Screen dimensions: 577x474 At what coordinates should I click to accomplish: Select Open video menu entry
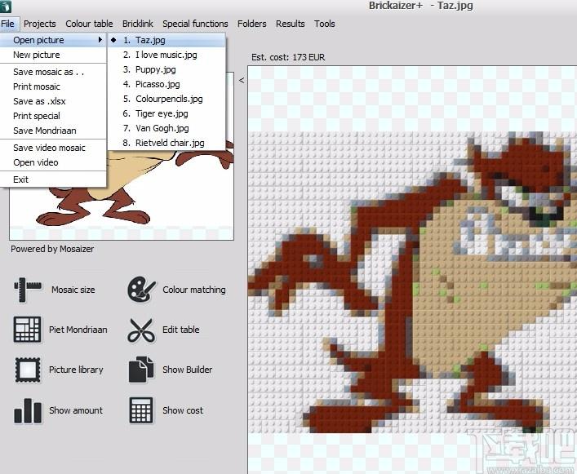tap(53, 162)
